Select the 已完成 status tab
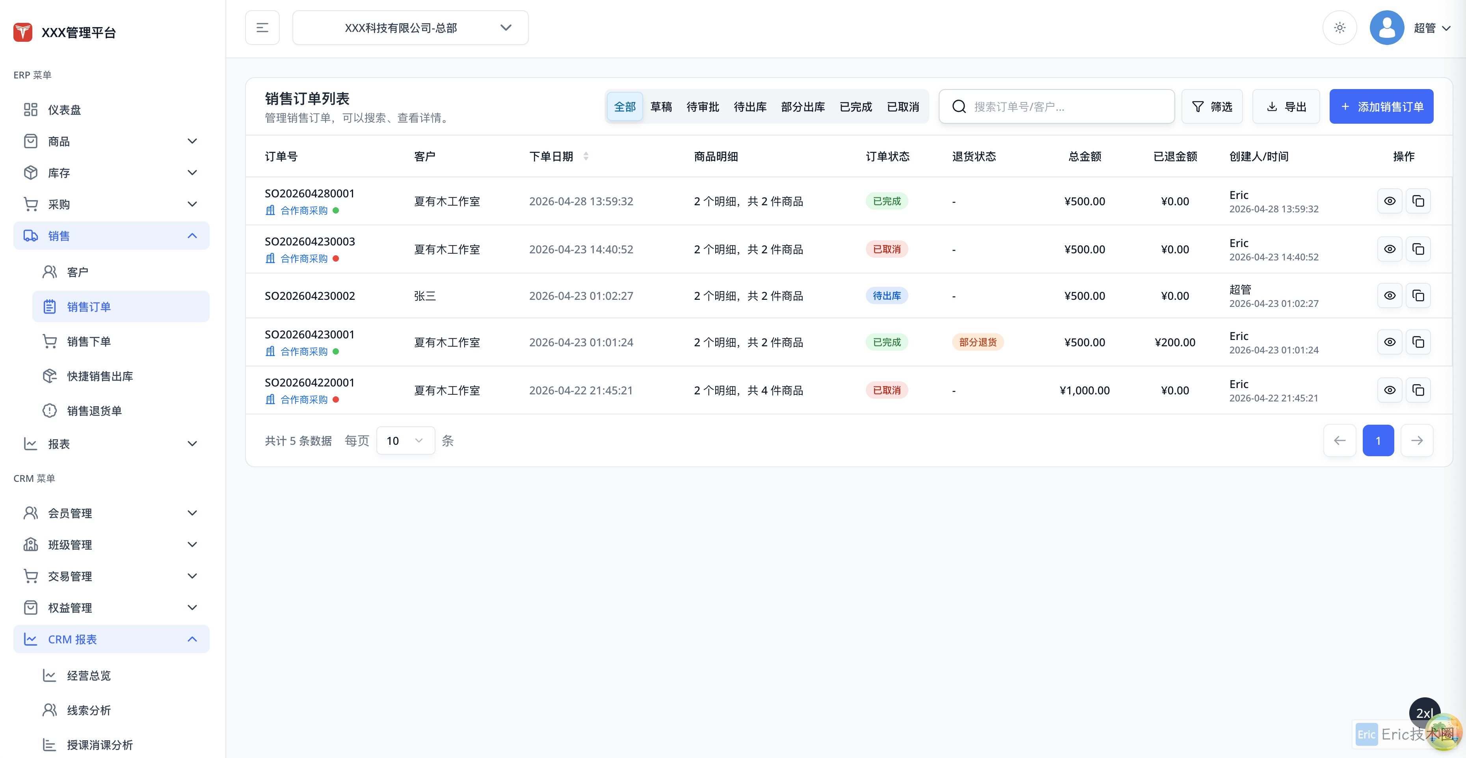The image size is (1466, 758). 856,106
